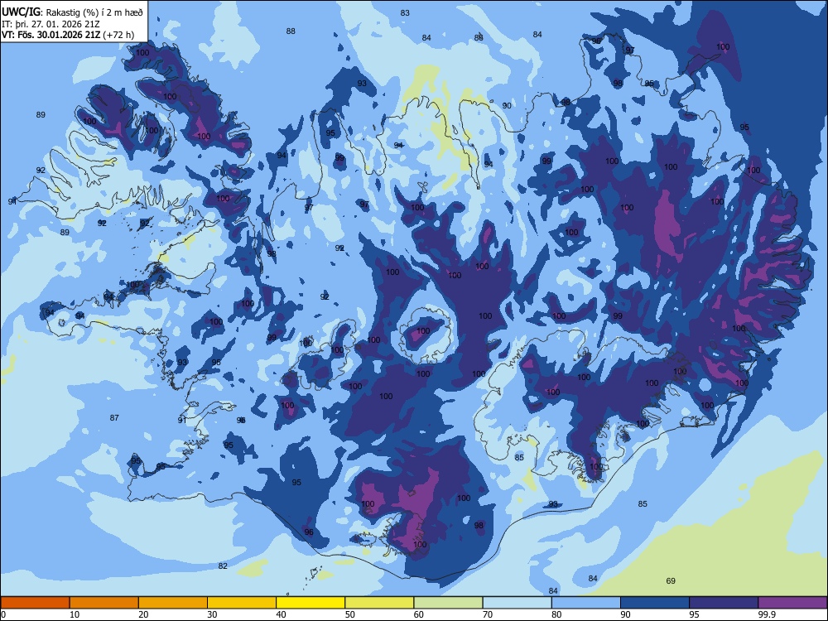The height and width of the screenshot is (621, 828).
Task: Click the humidity value '82' south of the coast
Action: click(223, 566)
